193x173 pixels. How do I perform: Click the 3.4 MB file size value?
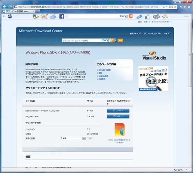pyautogui.click(x=90, y=116)
